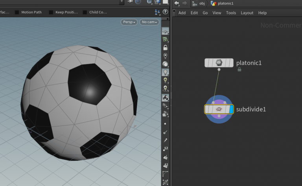
Task: Collapse network menu bar with up arrow
Action: [174, 13]
